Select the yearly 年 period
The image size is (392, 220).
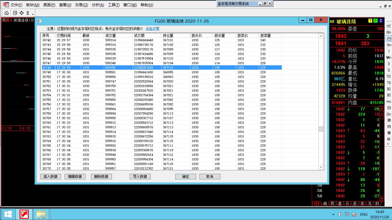389,139
